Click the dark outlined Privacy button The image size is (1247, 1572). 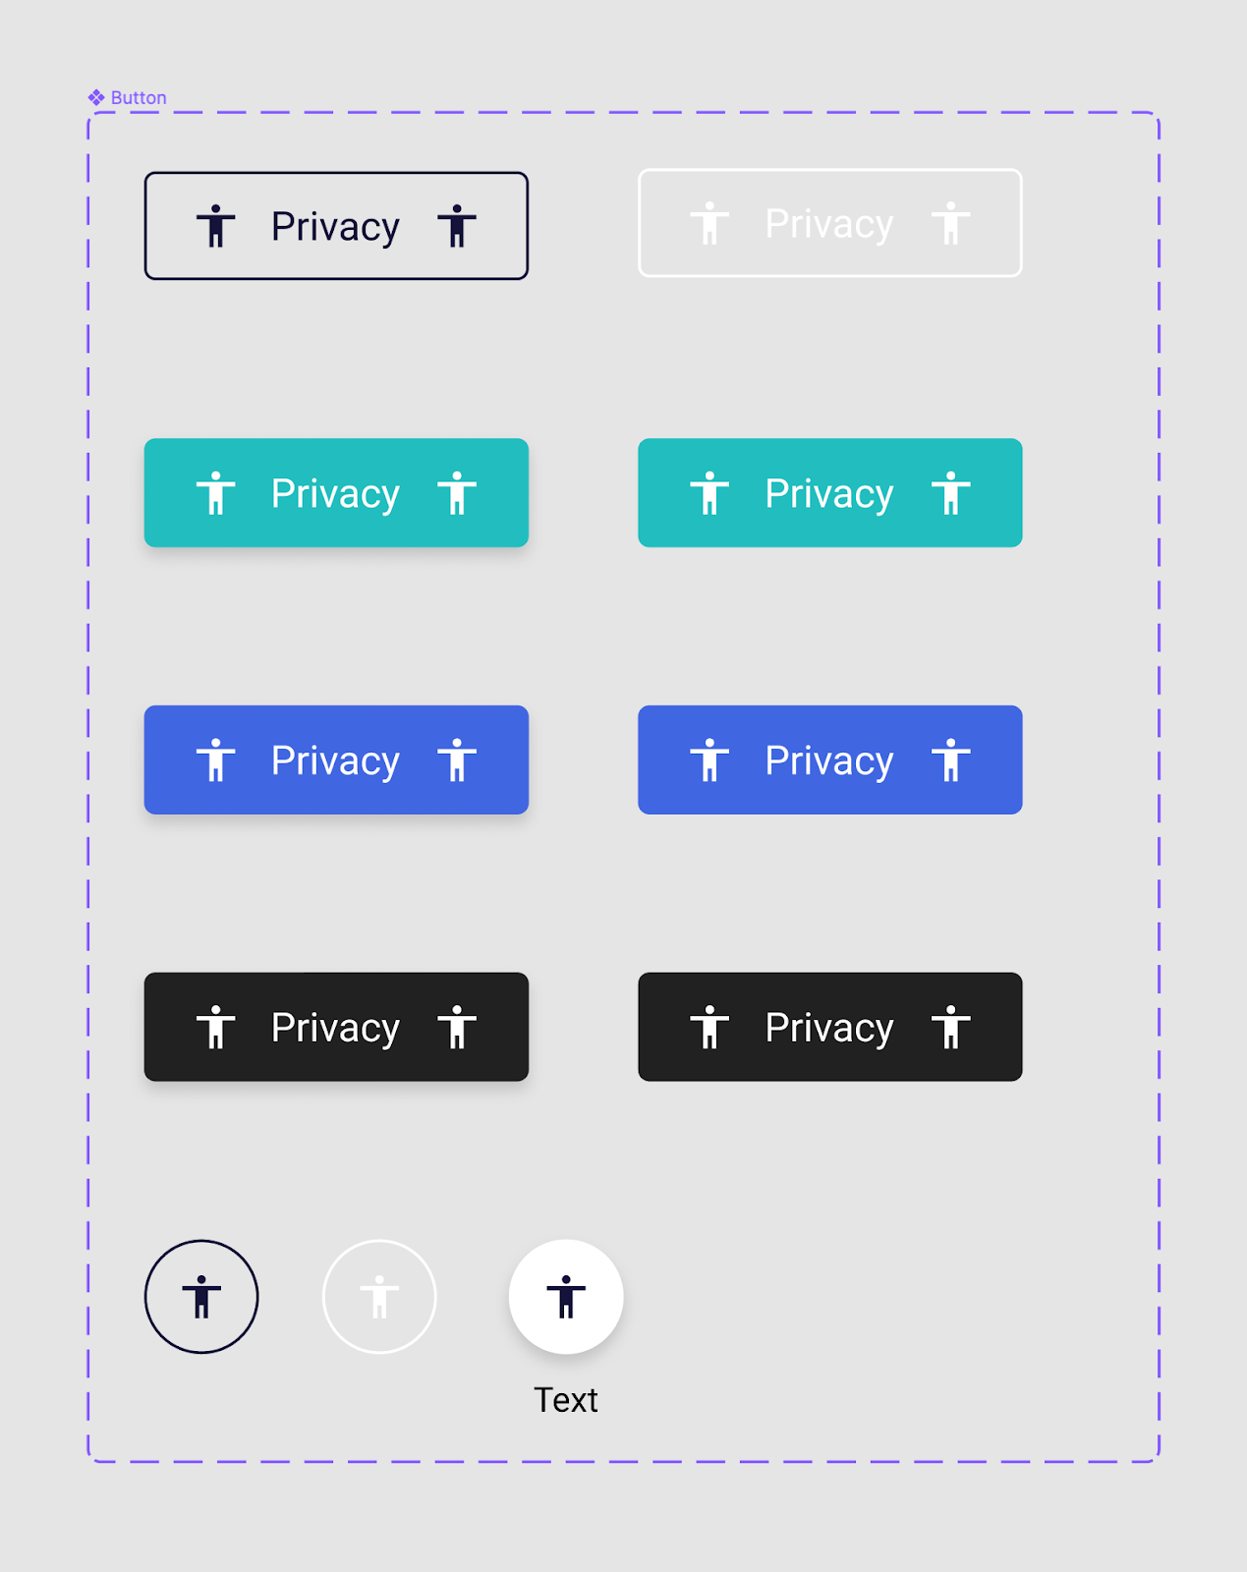(x=336, y=226)
